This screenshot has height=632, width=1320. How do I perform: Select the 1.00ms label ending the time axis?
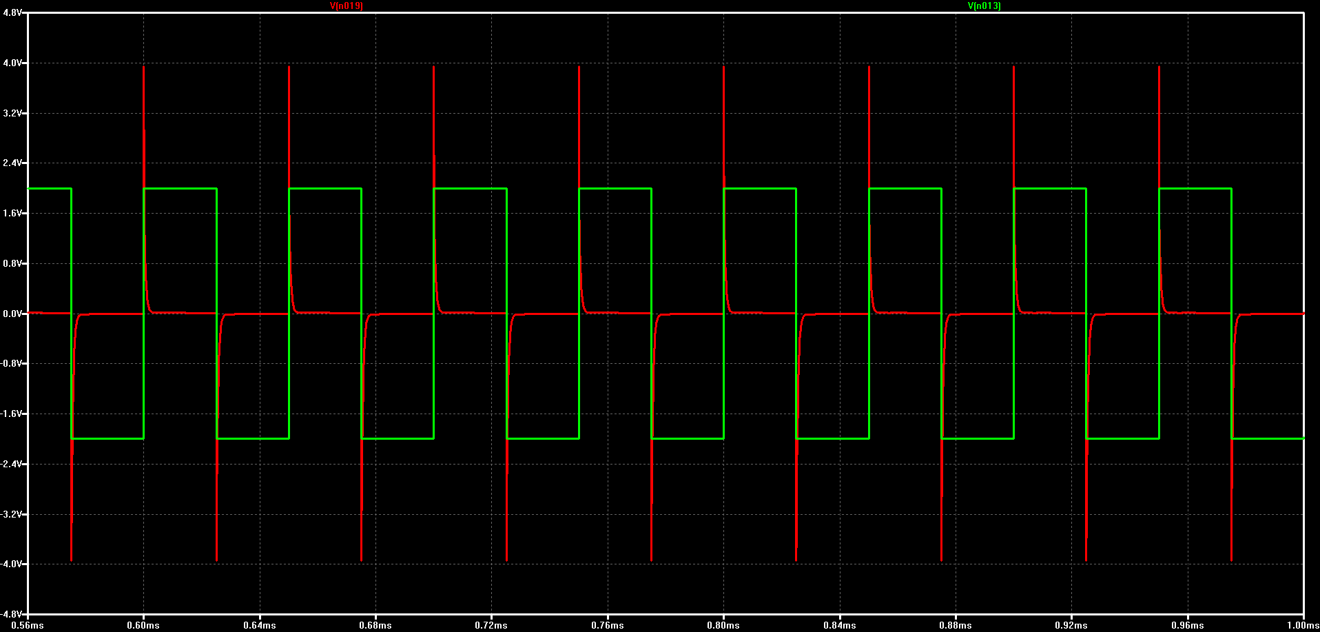point(1303,625)
